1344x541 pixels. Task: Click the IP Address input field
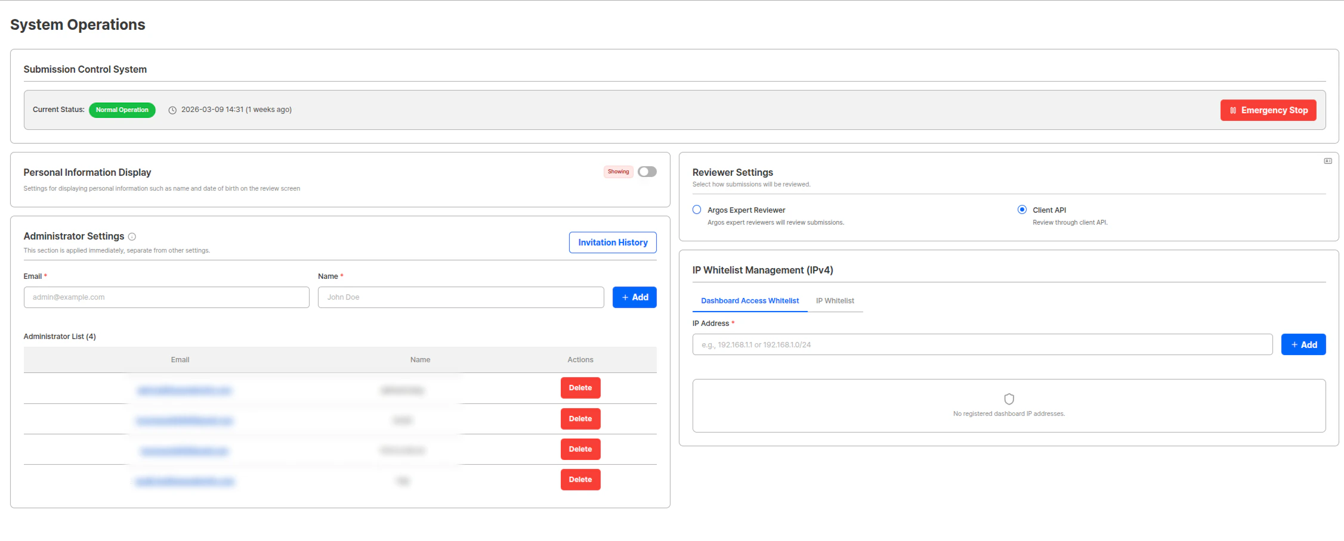click(981, 344)
